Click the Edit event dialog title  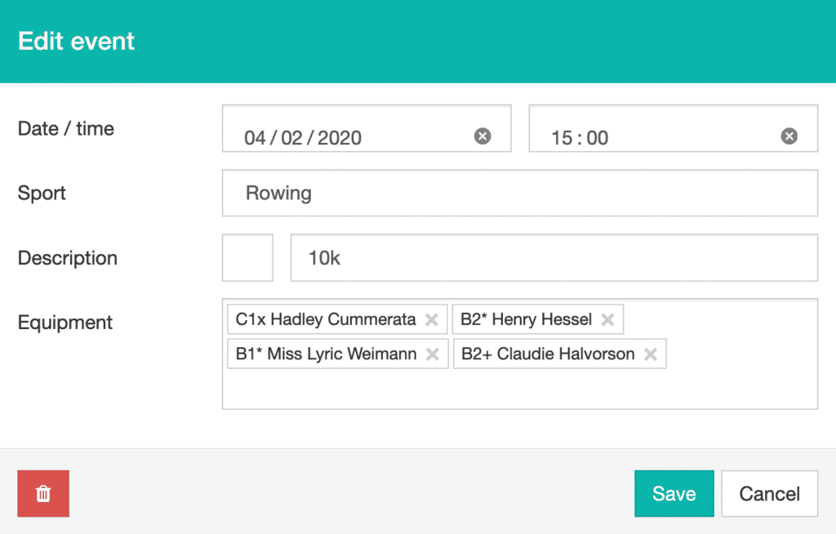tap(76, 41)
